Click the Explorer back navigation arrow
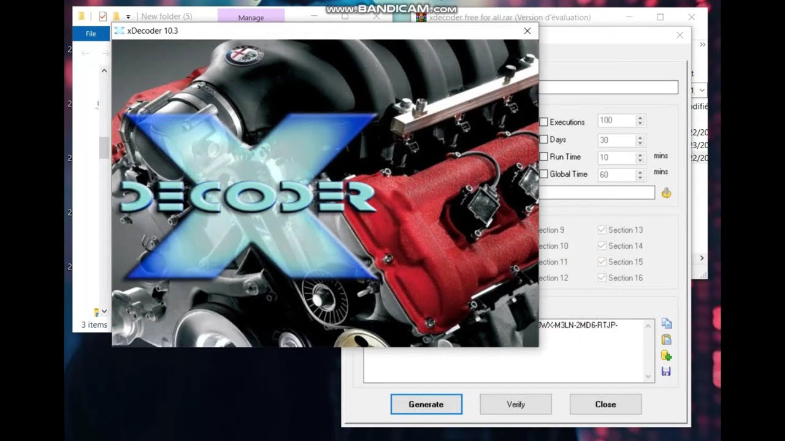This screenshot has height=441, width=785. (x=85, y=53)
